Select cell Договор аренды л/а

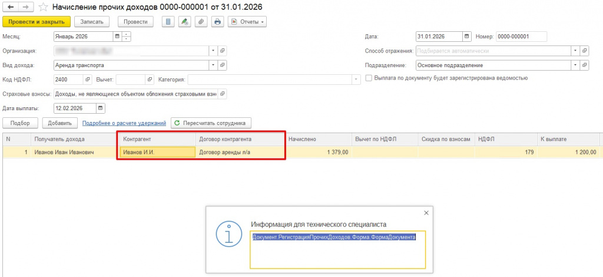[x=240, y=152]
